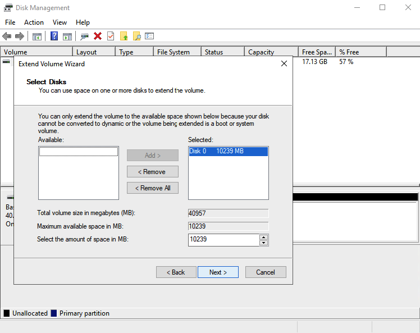This screenshot has width=420, height=333.
Task: Click the connect drive toolbar icon
Action: [x=85, y=36]
